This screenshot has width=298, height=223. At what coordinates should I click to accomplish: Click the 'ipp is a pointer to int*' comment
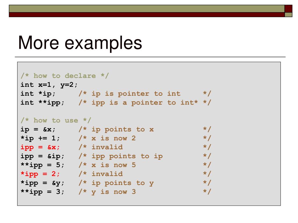point(145,102)
